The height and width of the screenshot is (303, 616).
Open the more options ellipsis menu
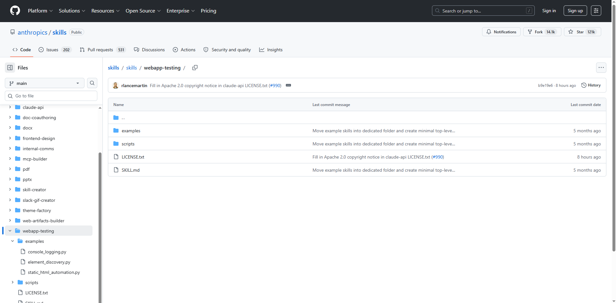tap(601, 68)
